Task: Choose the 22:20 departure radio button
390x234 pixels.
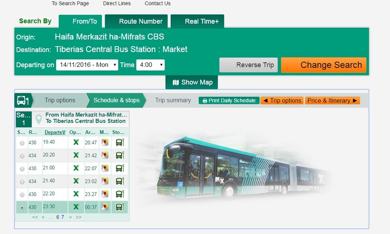Action: pos(22,195)
